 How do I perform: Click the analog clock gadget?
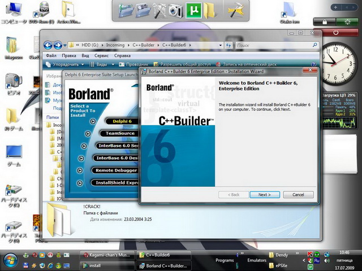coord(337,64)
